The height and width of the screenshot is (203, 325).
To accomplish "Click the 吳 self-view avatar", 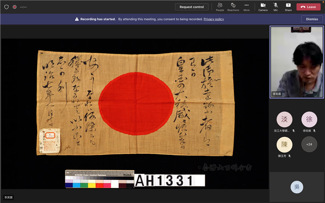I will tap(297, 187).
